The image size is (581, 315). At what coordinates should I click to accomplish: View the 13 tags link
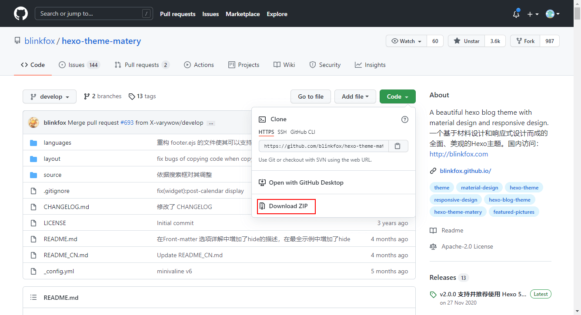point(142,96)
